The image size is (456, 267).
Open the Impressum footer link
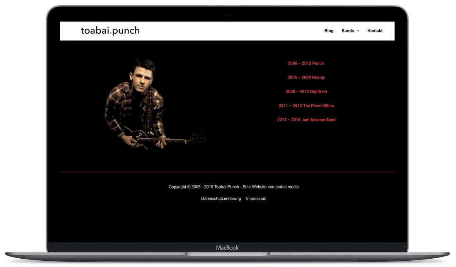coord(256,198)
